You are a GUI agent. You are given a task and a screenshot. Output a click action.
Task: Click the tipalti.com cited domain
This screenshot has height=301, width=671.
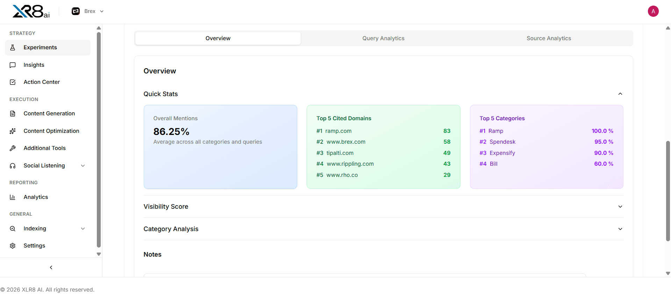click(x=340, y=153)
